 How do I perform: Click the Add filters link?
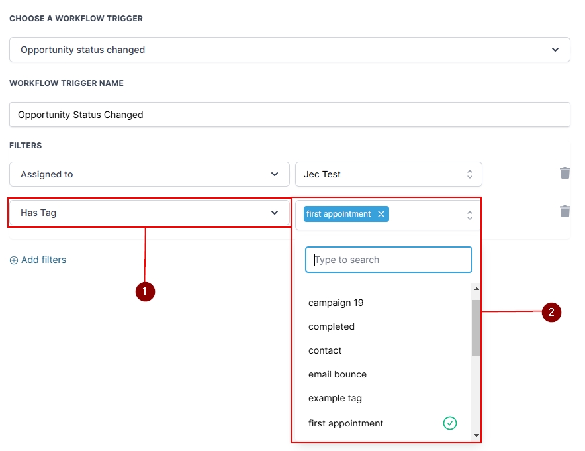point(44,260)
